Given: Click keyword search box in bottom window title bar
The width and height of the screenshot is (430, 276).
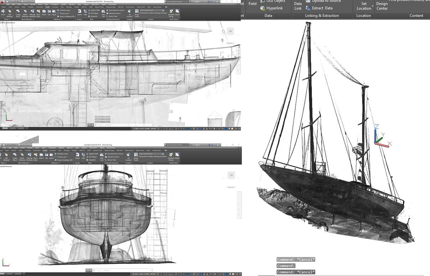Looking at the screenshot, I should pyautogui.click(x=177, y=145).
